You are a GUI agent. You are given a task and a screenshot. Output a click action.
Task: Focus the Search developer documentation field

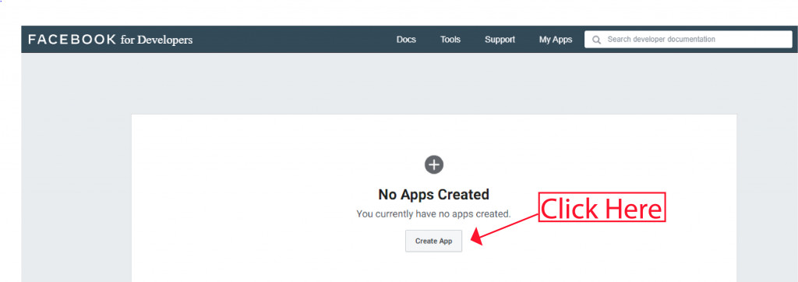(688, 39)
